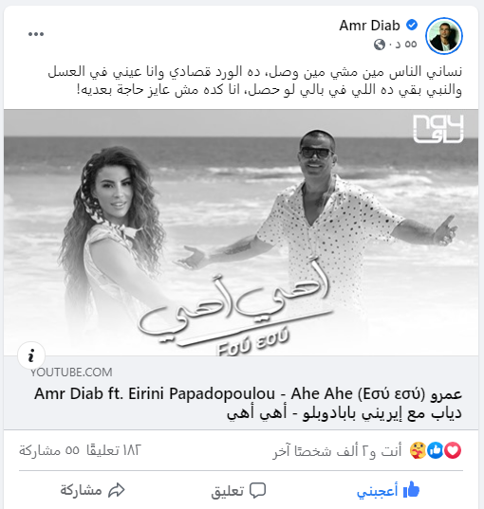This screenshot has height=509, width=484.
Task: Click the Nay logo on the video image
Action: [438, 129]
